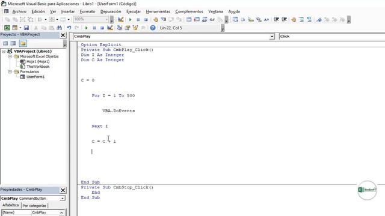Click the Comment Block icon

pyautogui.click(x=302, y=19)
